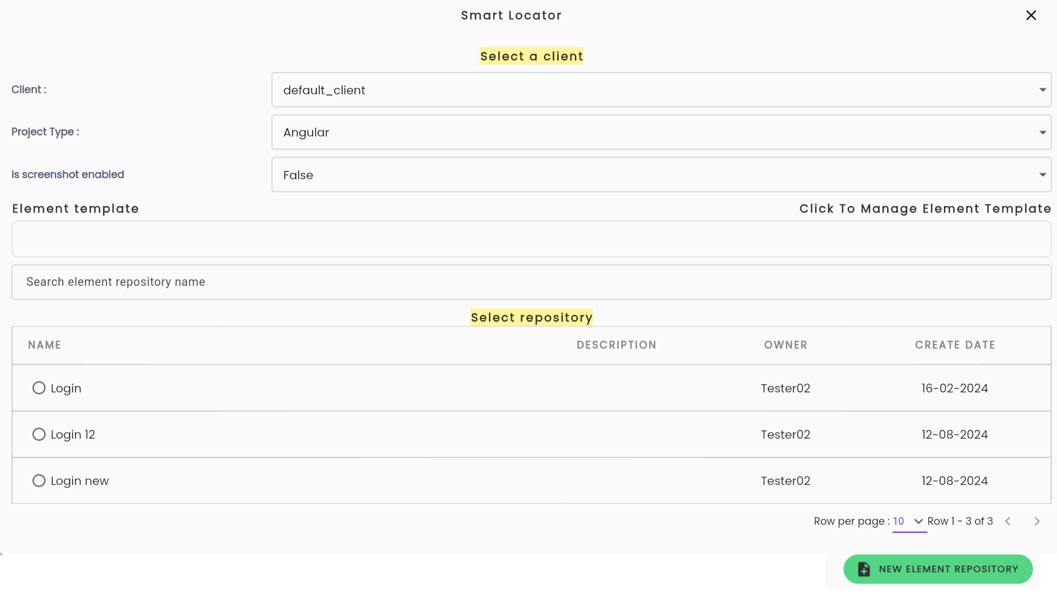
Task: Click the New Element Repository button label
Action: pyautogui.click(x=948, y=569)
